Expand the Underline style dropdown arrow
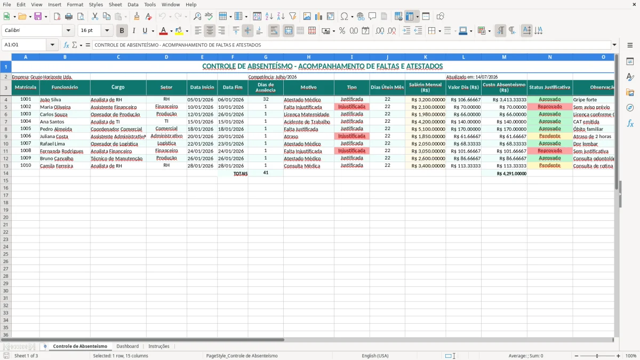640x360 pixels. pyautogui.click(x=153, y=31)
